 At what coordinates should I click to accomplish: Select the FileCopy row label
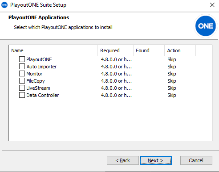pos(36,81)
